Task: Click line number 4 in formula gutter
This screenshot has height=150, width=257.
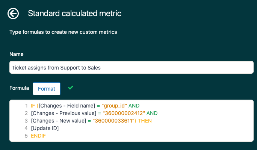Action: [26, 128]
